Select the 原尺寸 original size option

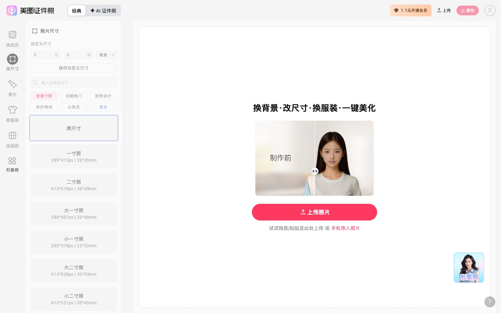point(74,128)
